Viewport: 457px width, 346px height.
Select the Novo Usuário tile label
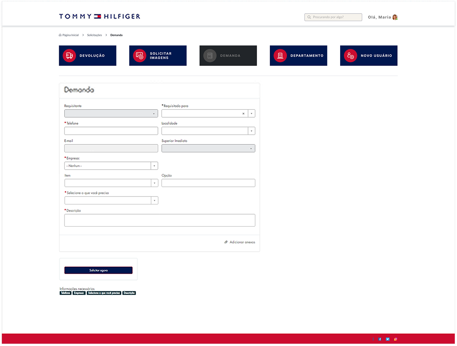pos(376,56)
